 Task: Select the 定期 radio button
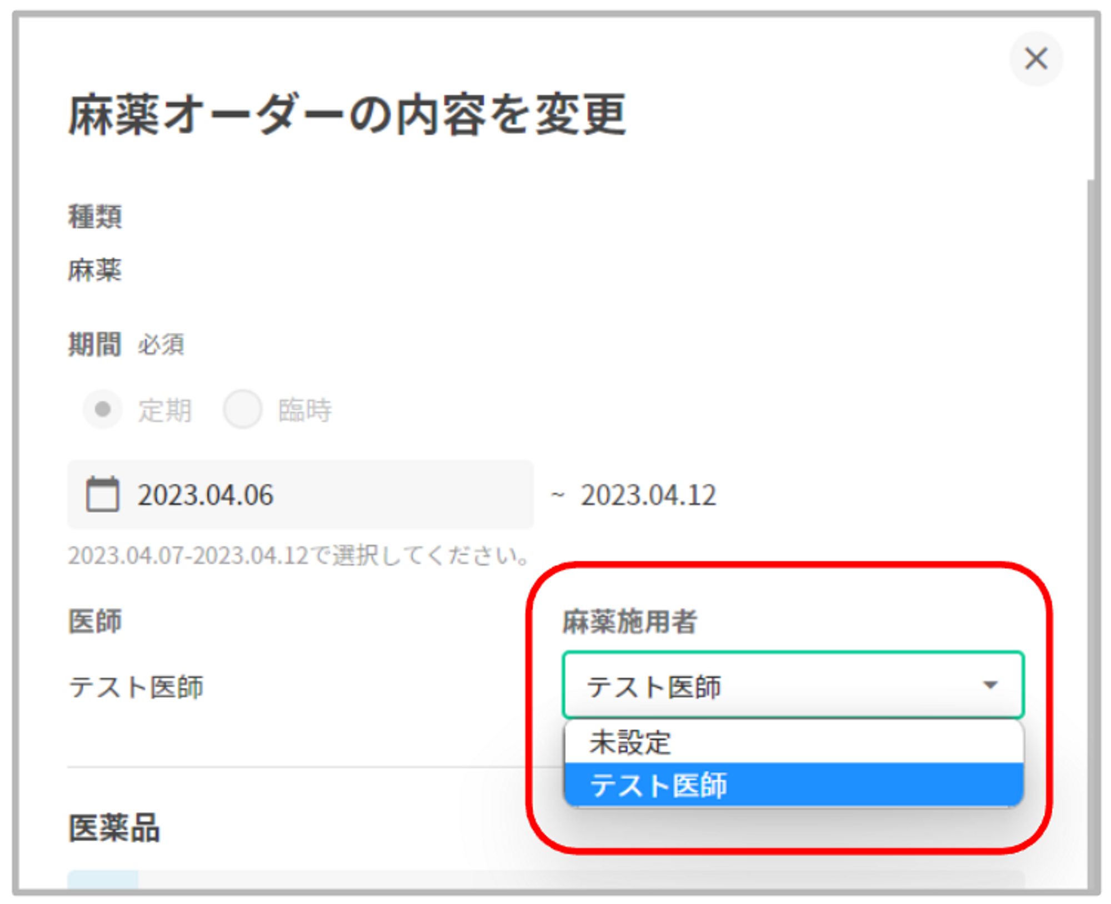pyautogui.click(x=102, y=409)
